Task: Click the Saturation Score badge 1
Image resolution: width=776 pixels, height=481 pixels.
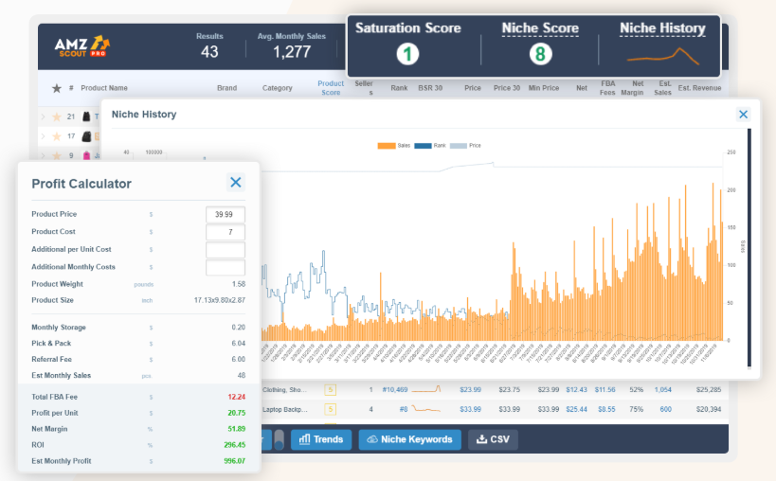Action: coord(407,54)
